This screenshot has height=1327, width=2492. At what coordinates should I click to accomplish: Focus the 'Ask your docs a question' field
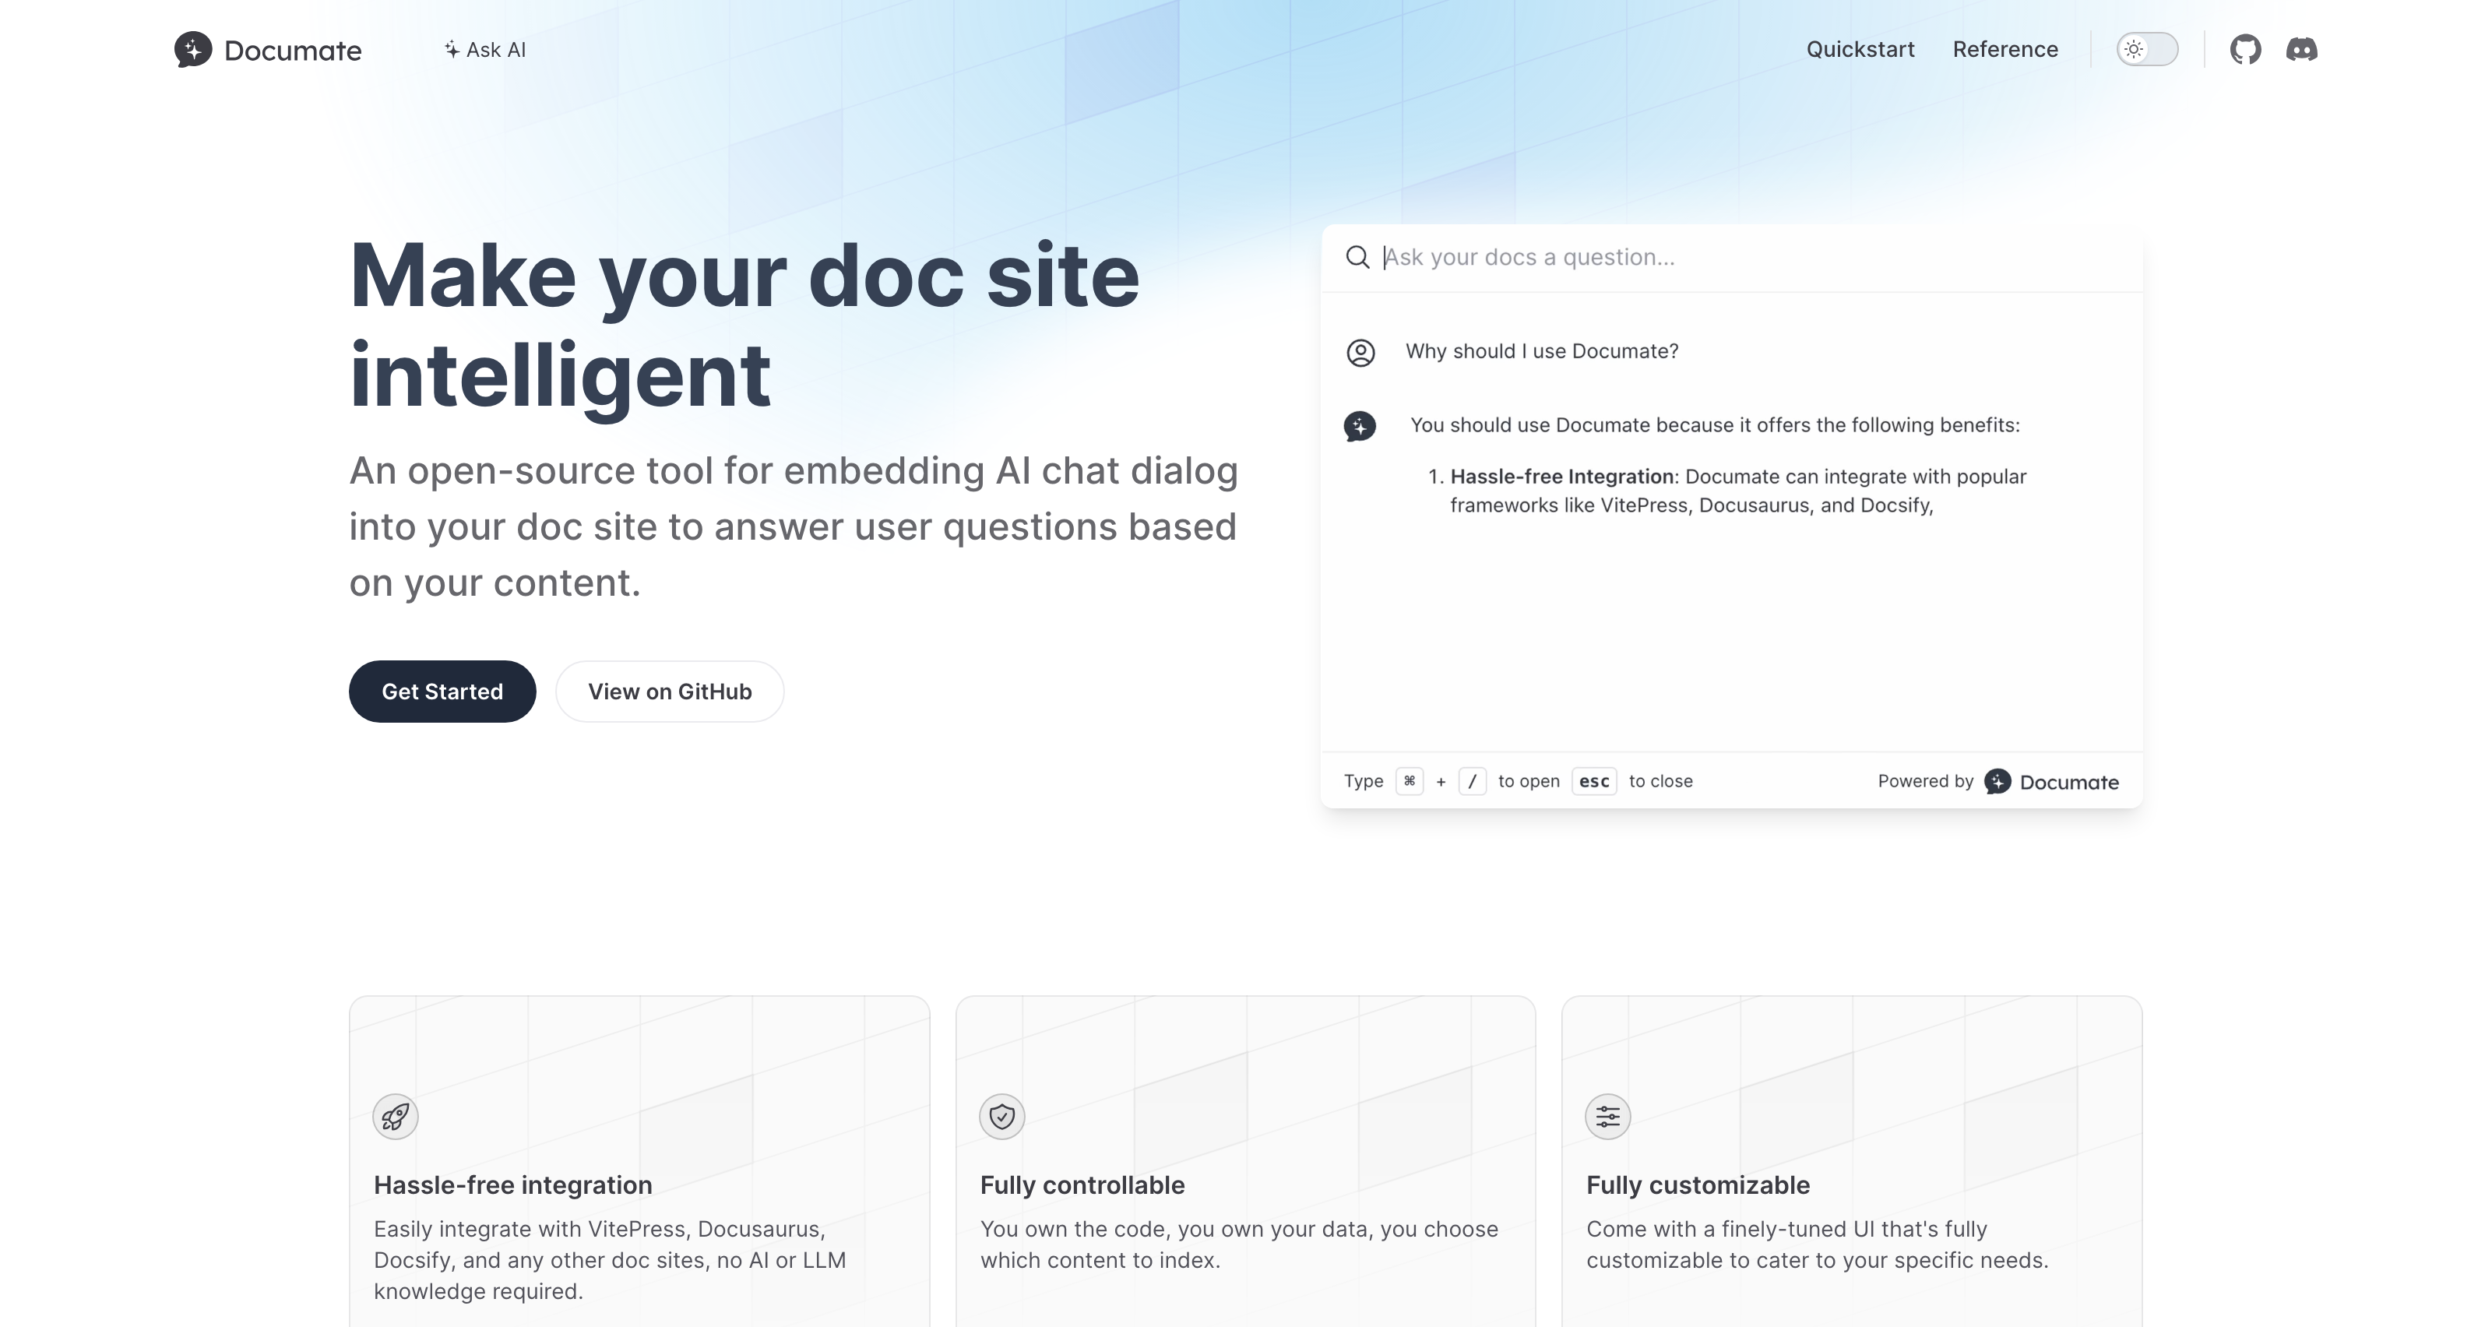point(1732,257)
